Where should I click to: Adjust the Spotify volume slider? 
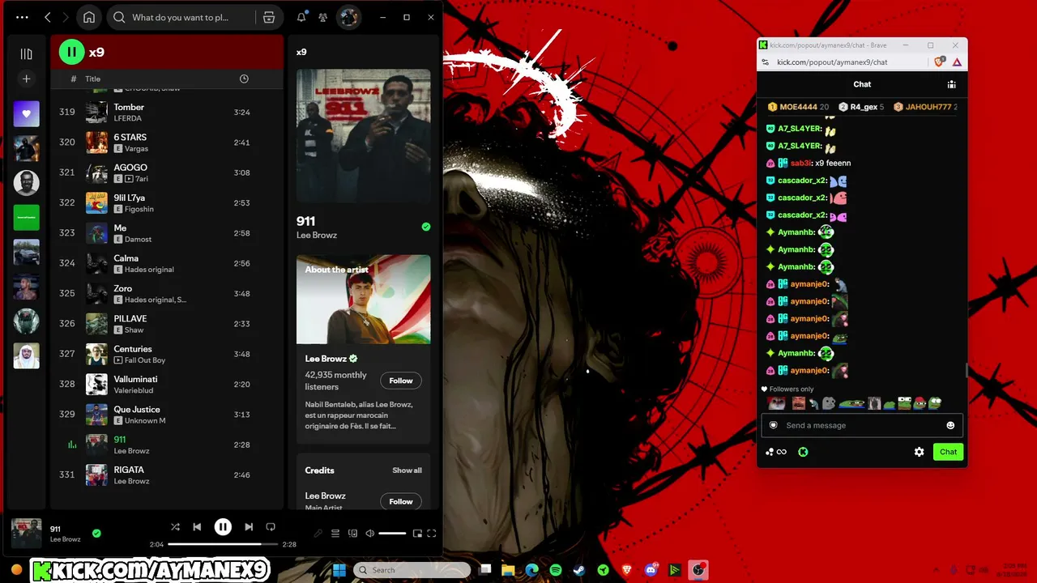pos(392,534)
